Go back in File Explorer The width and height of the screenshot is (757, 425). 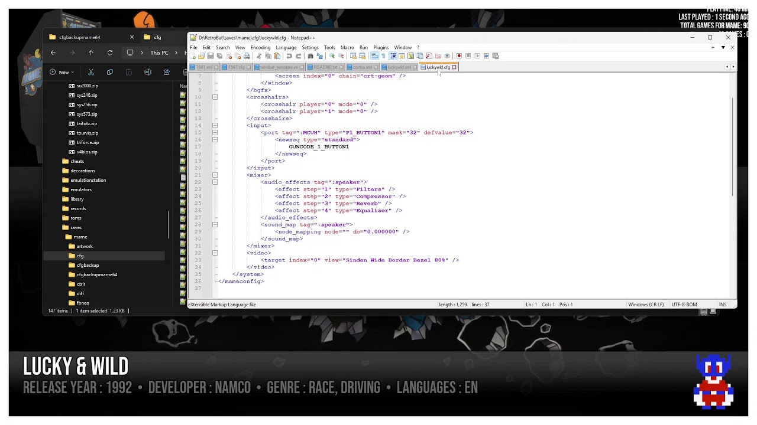pyautogui.click(x=53, y=53)
